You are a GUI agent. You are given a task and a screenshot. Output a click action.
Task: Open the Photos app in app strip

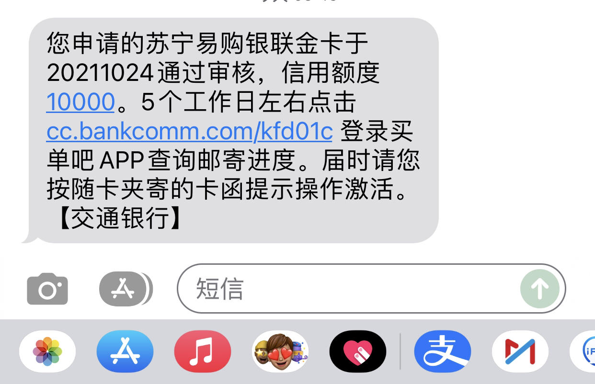[47, 352]
